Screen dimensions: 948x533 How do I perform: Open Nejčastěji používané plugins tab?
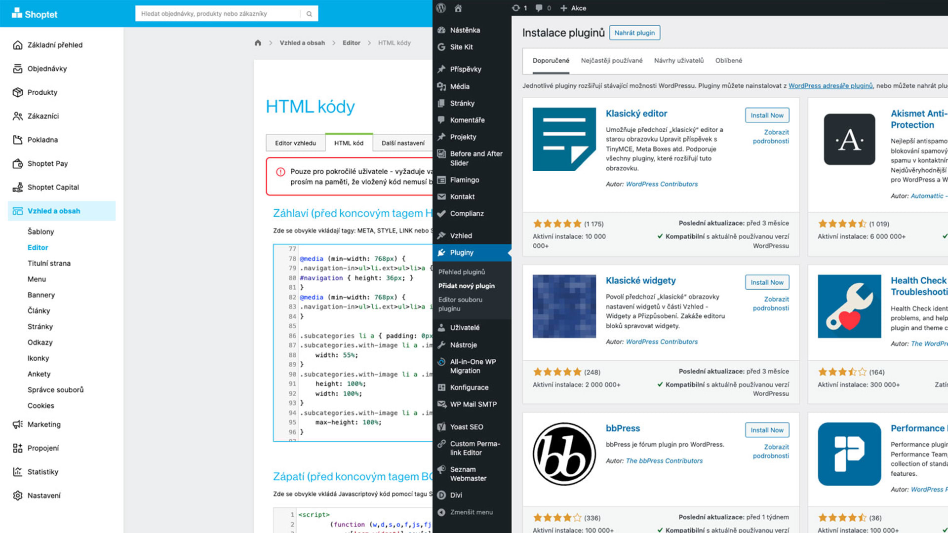coord(612,61)
